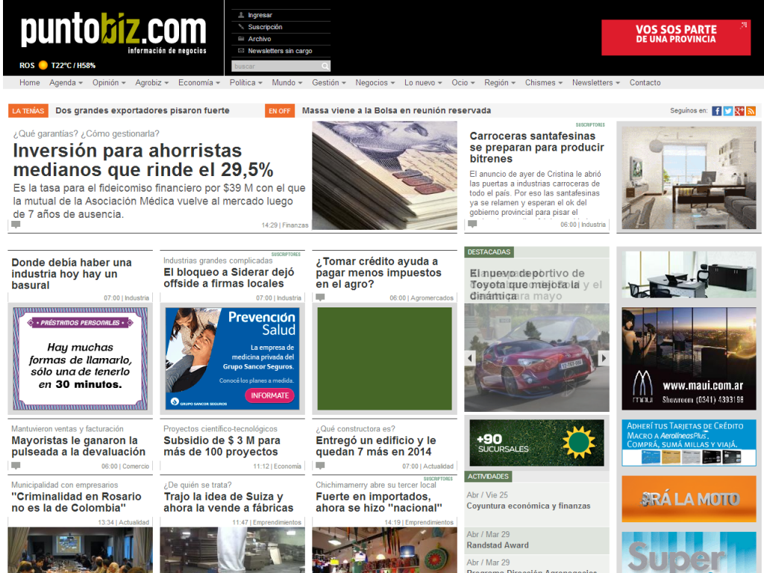This screenshot has height=573, width=764.
Task: Open Aerolíneas Plus Macro card banner
Action: [x=689, y=442]
